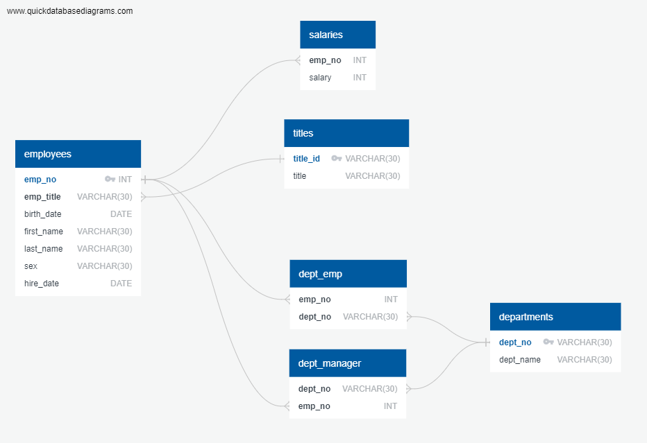647x443 pixels.
Task: Select the salaries table header
Action: pyautogui.click(x=337, y=34)
